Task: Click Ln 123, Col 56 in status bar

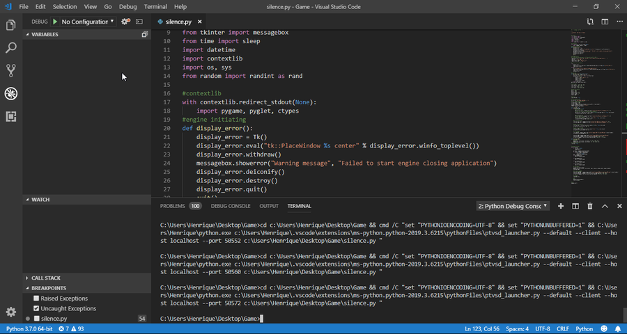Action: coord(483,329)
